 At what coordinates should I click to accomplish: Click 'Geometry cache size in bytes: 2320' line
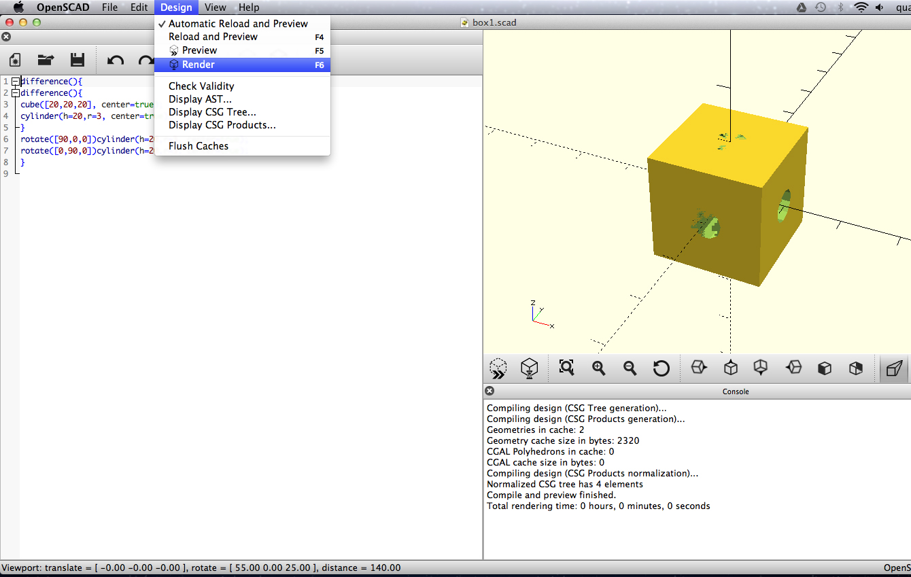click(x=563, y=441)
